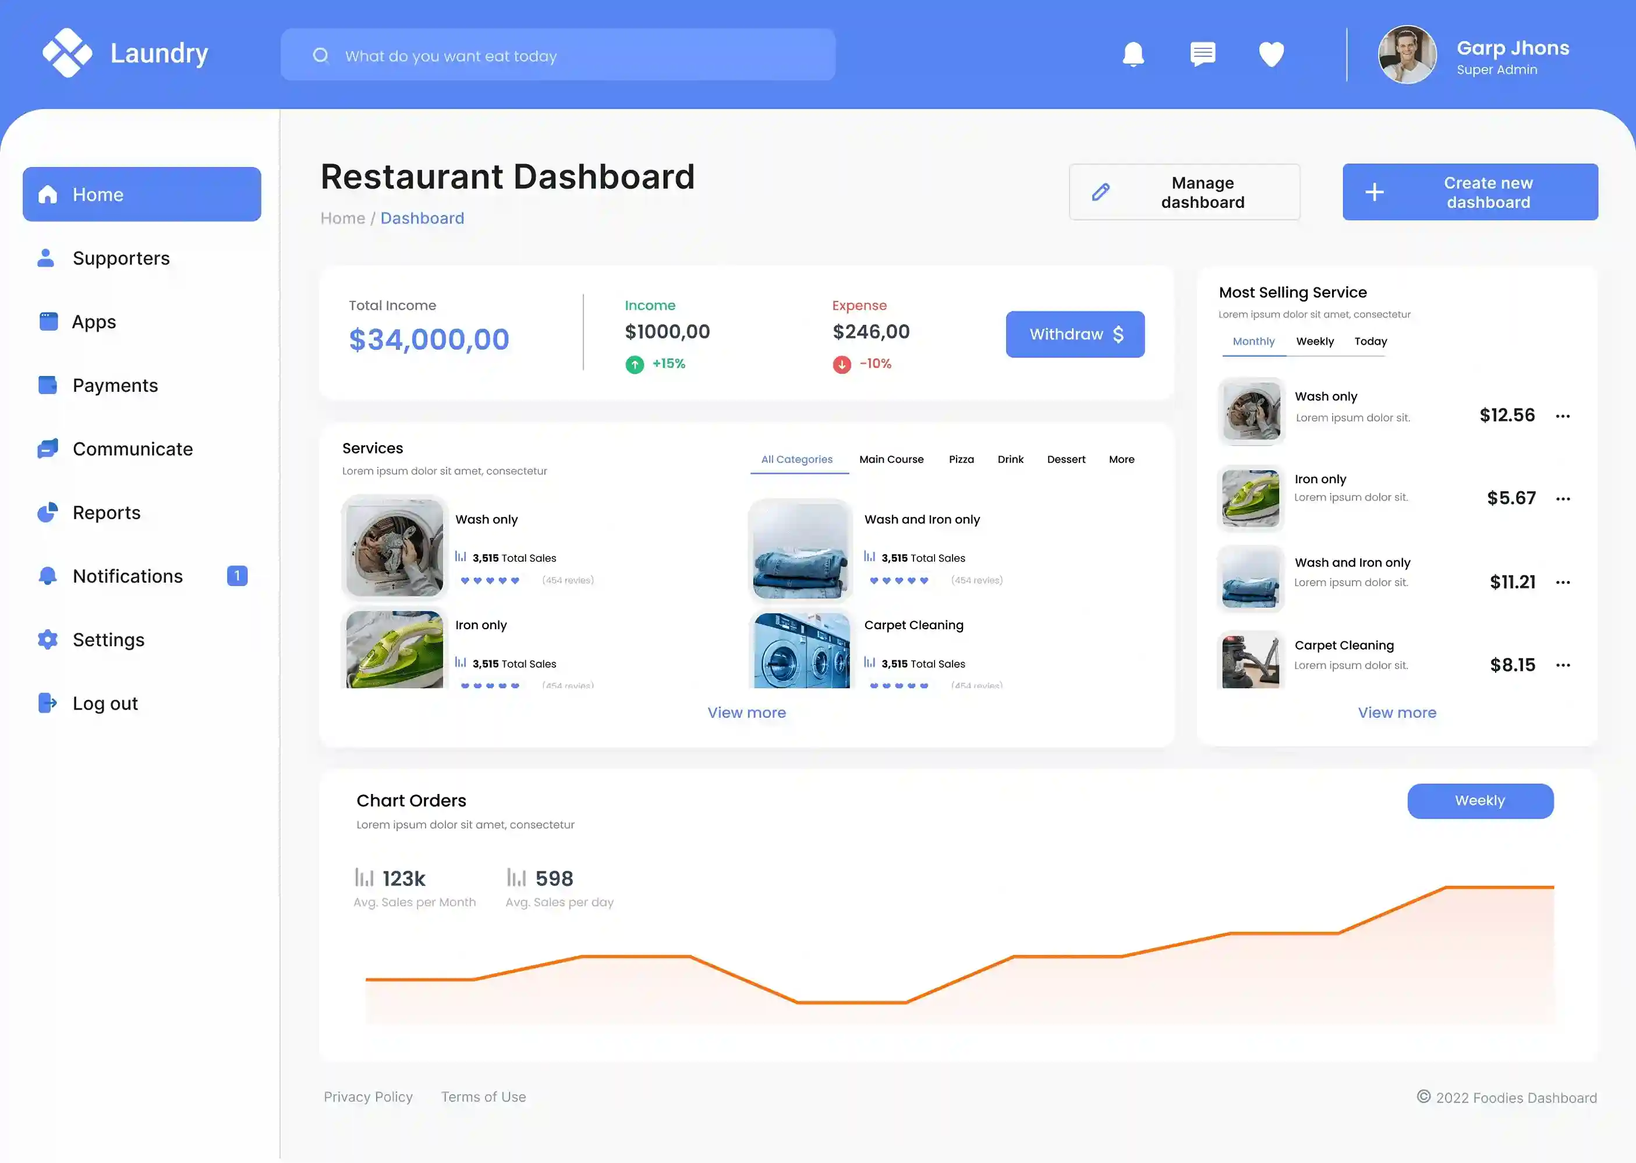Click the sidebar Notifications bell icon
This screenshot has width=1636, height=1163.
pyautogui.click(x=47, y=576)
